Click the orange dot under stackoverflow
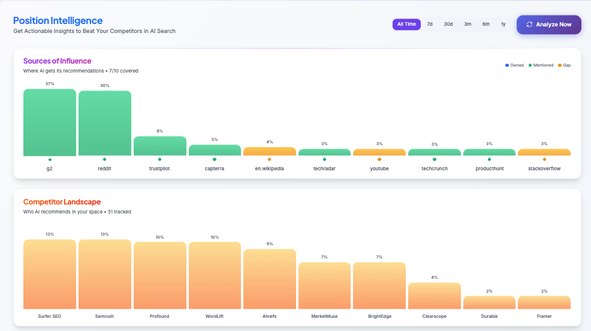 (544, 160)
